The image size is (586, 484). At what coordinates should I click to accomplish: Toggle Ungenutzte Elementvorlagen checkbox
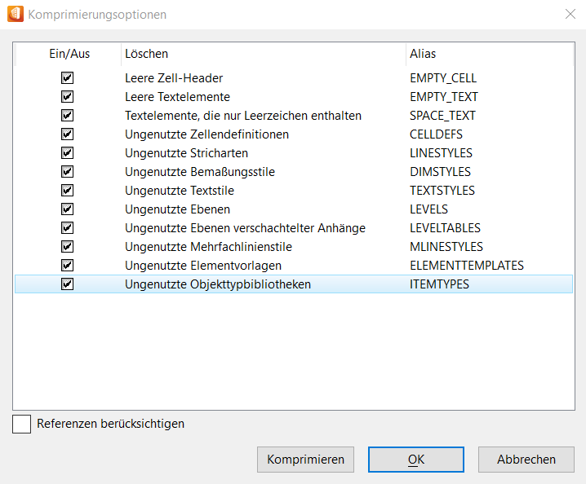(x=68, y=266)
